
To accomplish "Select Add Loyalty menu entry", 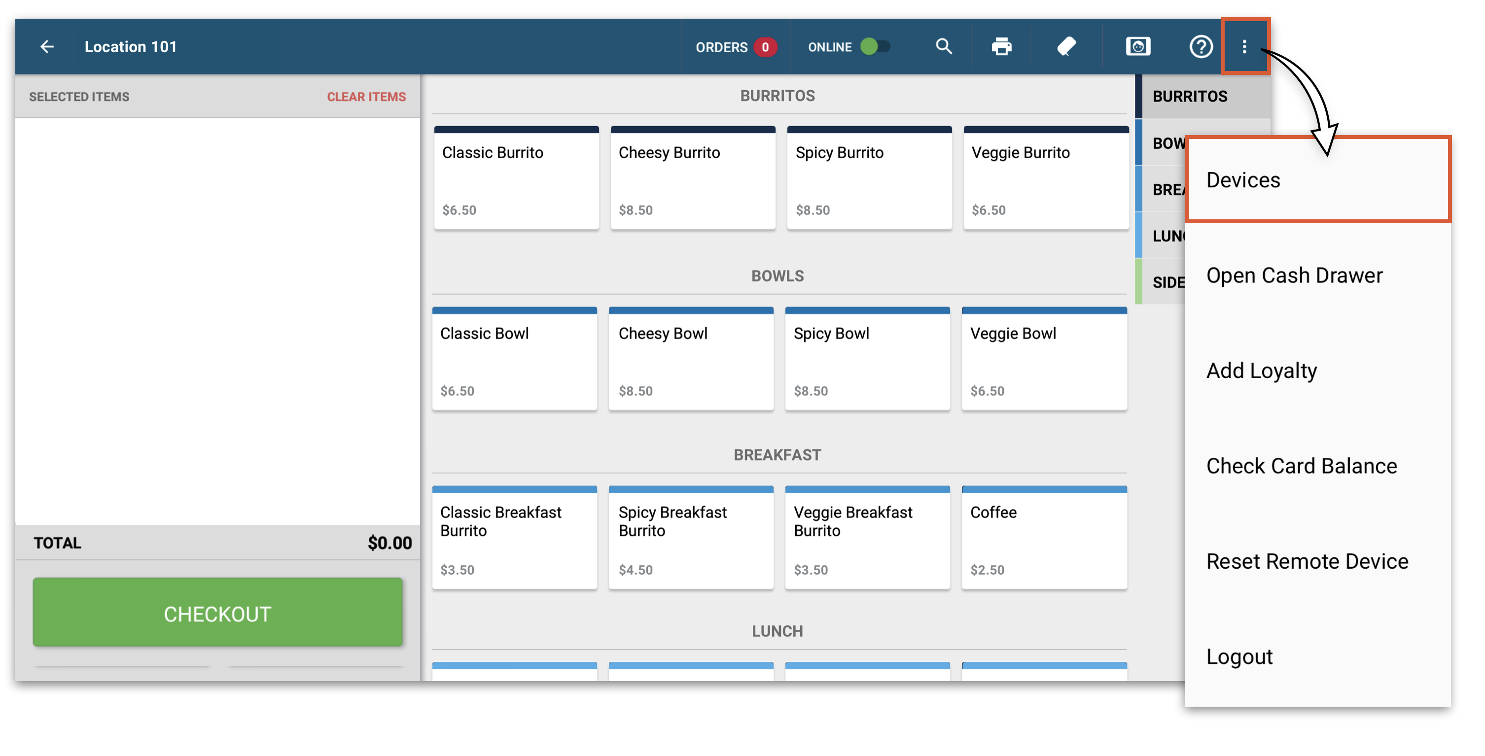I will 1261,371.
